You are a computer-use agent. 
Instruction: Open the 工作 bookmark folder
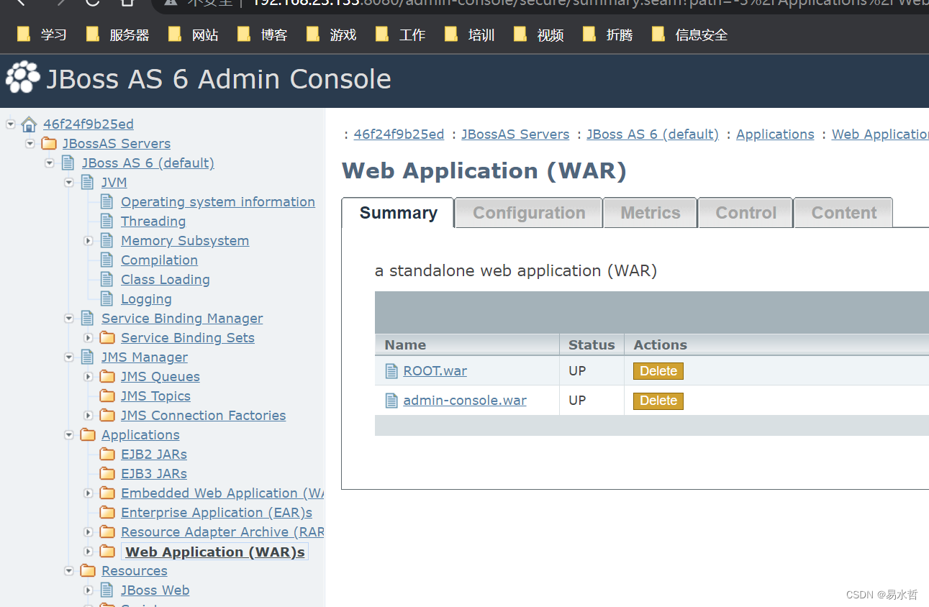402,35
